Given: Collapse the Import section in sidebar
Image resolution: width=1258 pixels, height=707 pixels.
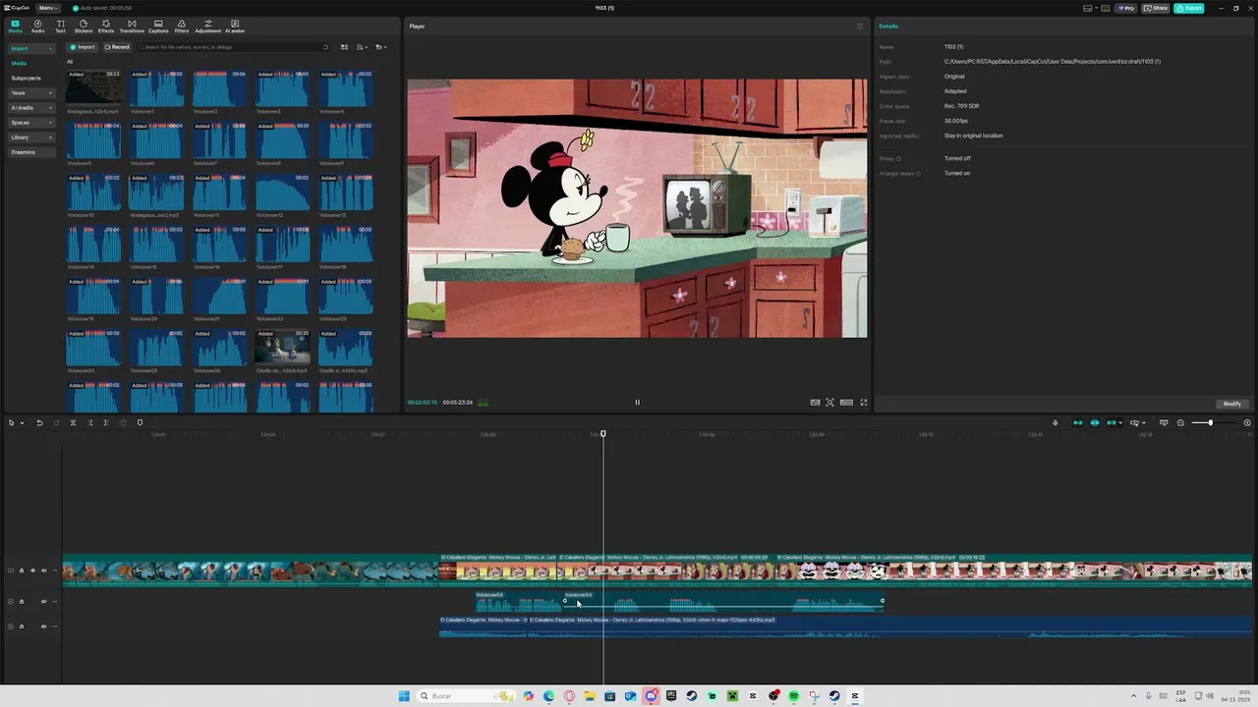Looking at the screenshot, I should click(32, 48).
